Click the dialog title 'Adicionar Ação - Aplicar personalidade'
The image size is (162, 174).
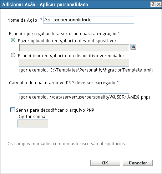pyautogui.click(x=45, y=5)
